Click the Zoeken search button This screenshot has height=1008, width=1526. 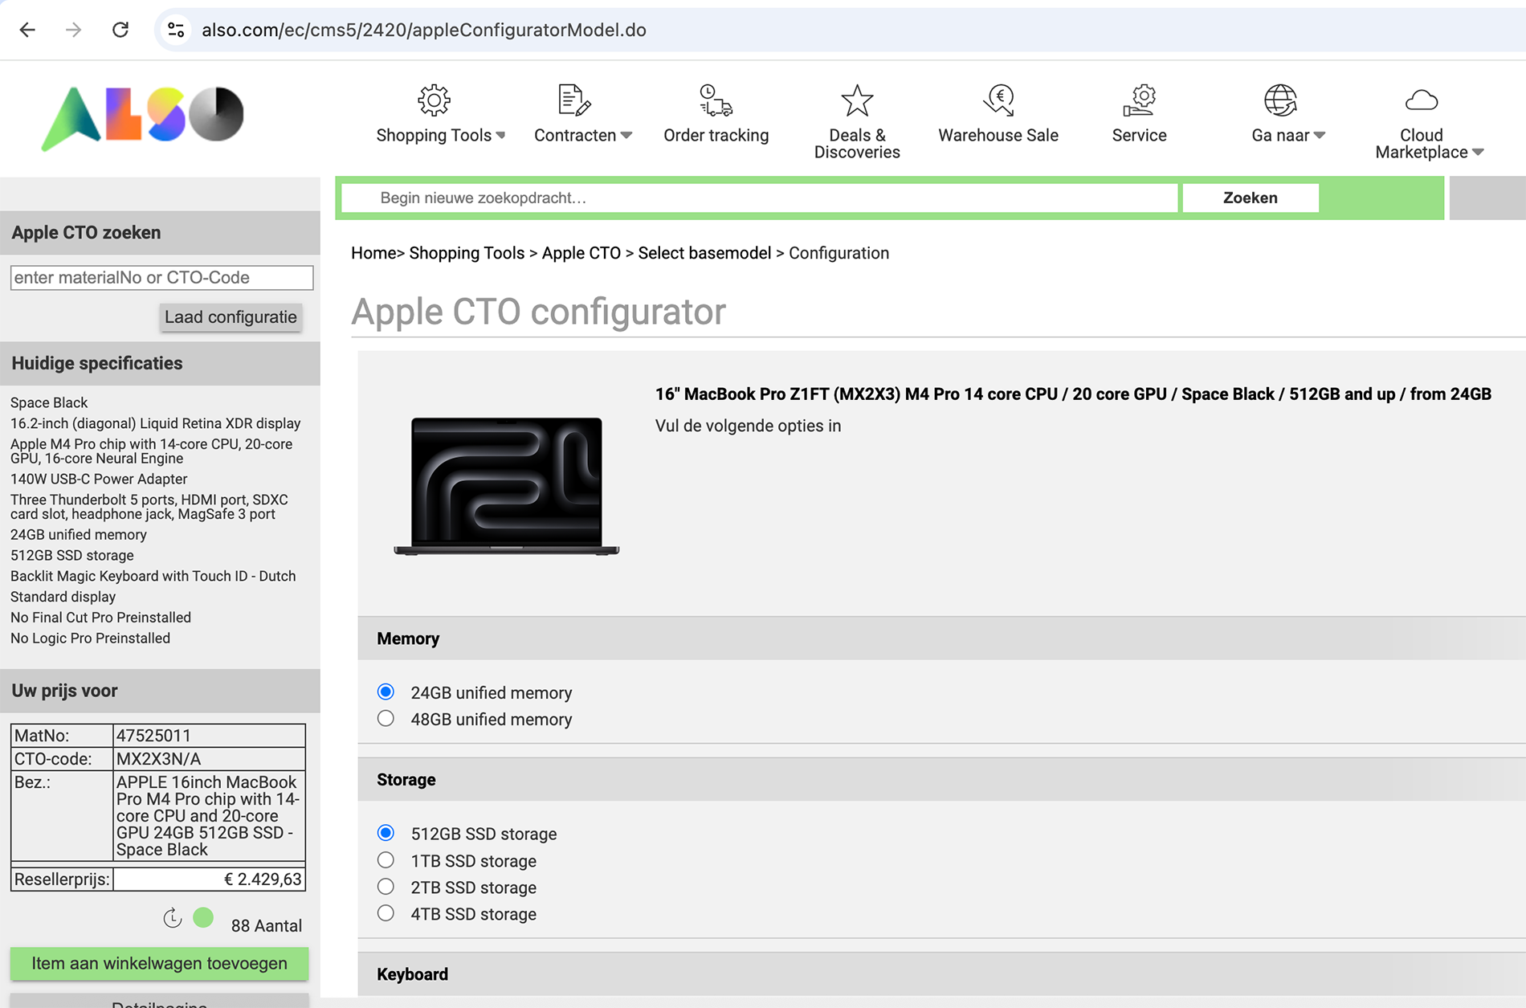pos(1250,198)
